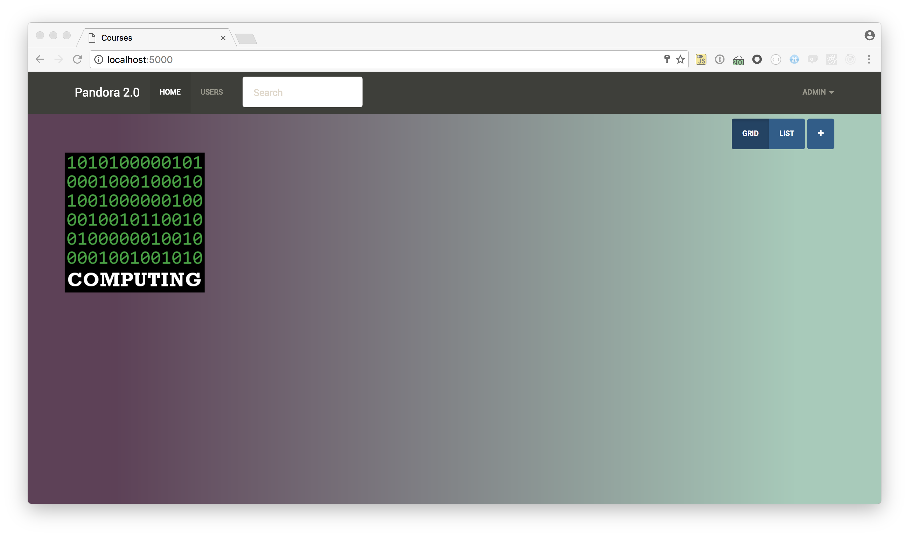Image resolution: width=909 pixels, height=537 pixels.
Task: Click the curly braces extension icon
Action: coord(775,59)
